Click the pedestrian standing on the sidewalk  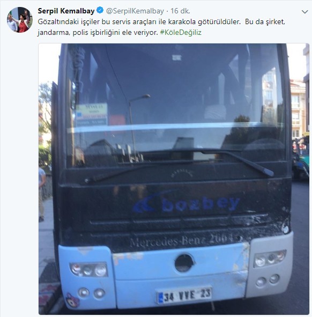coord(42,195)
